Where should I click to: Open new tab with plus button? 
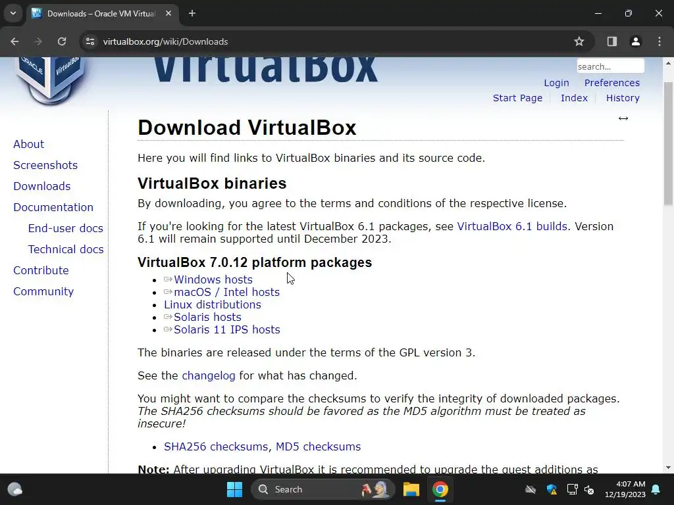click(192, 13)
